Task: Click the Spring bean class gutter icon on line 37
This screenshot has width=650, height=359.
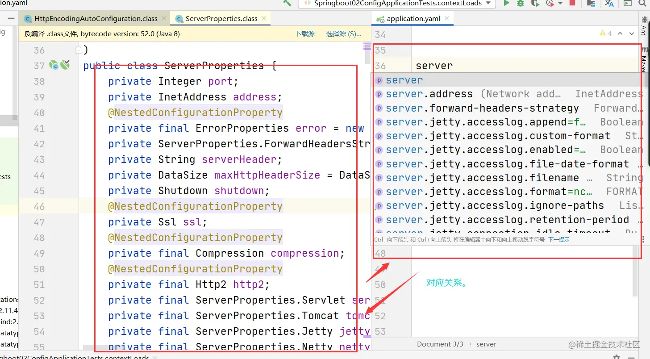Action: pos(54,65)
